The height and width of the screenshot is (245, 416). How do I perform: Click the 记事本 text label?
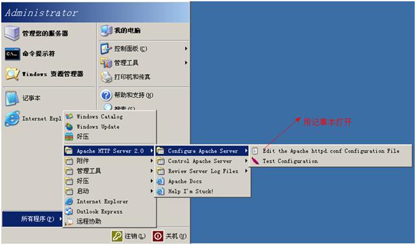31,98
